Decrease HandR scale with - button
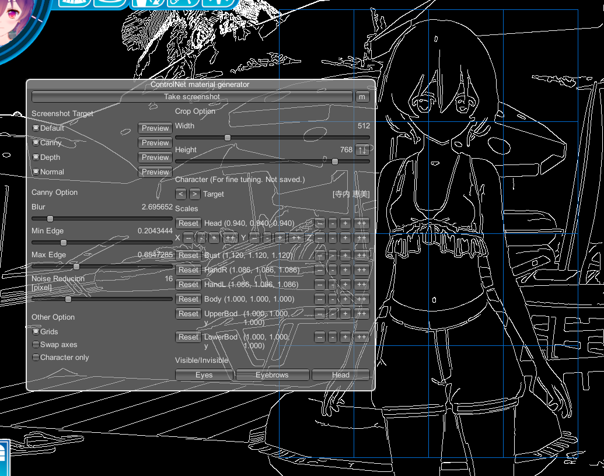 [333, 270]
